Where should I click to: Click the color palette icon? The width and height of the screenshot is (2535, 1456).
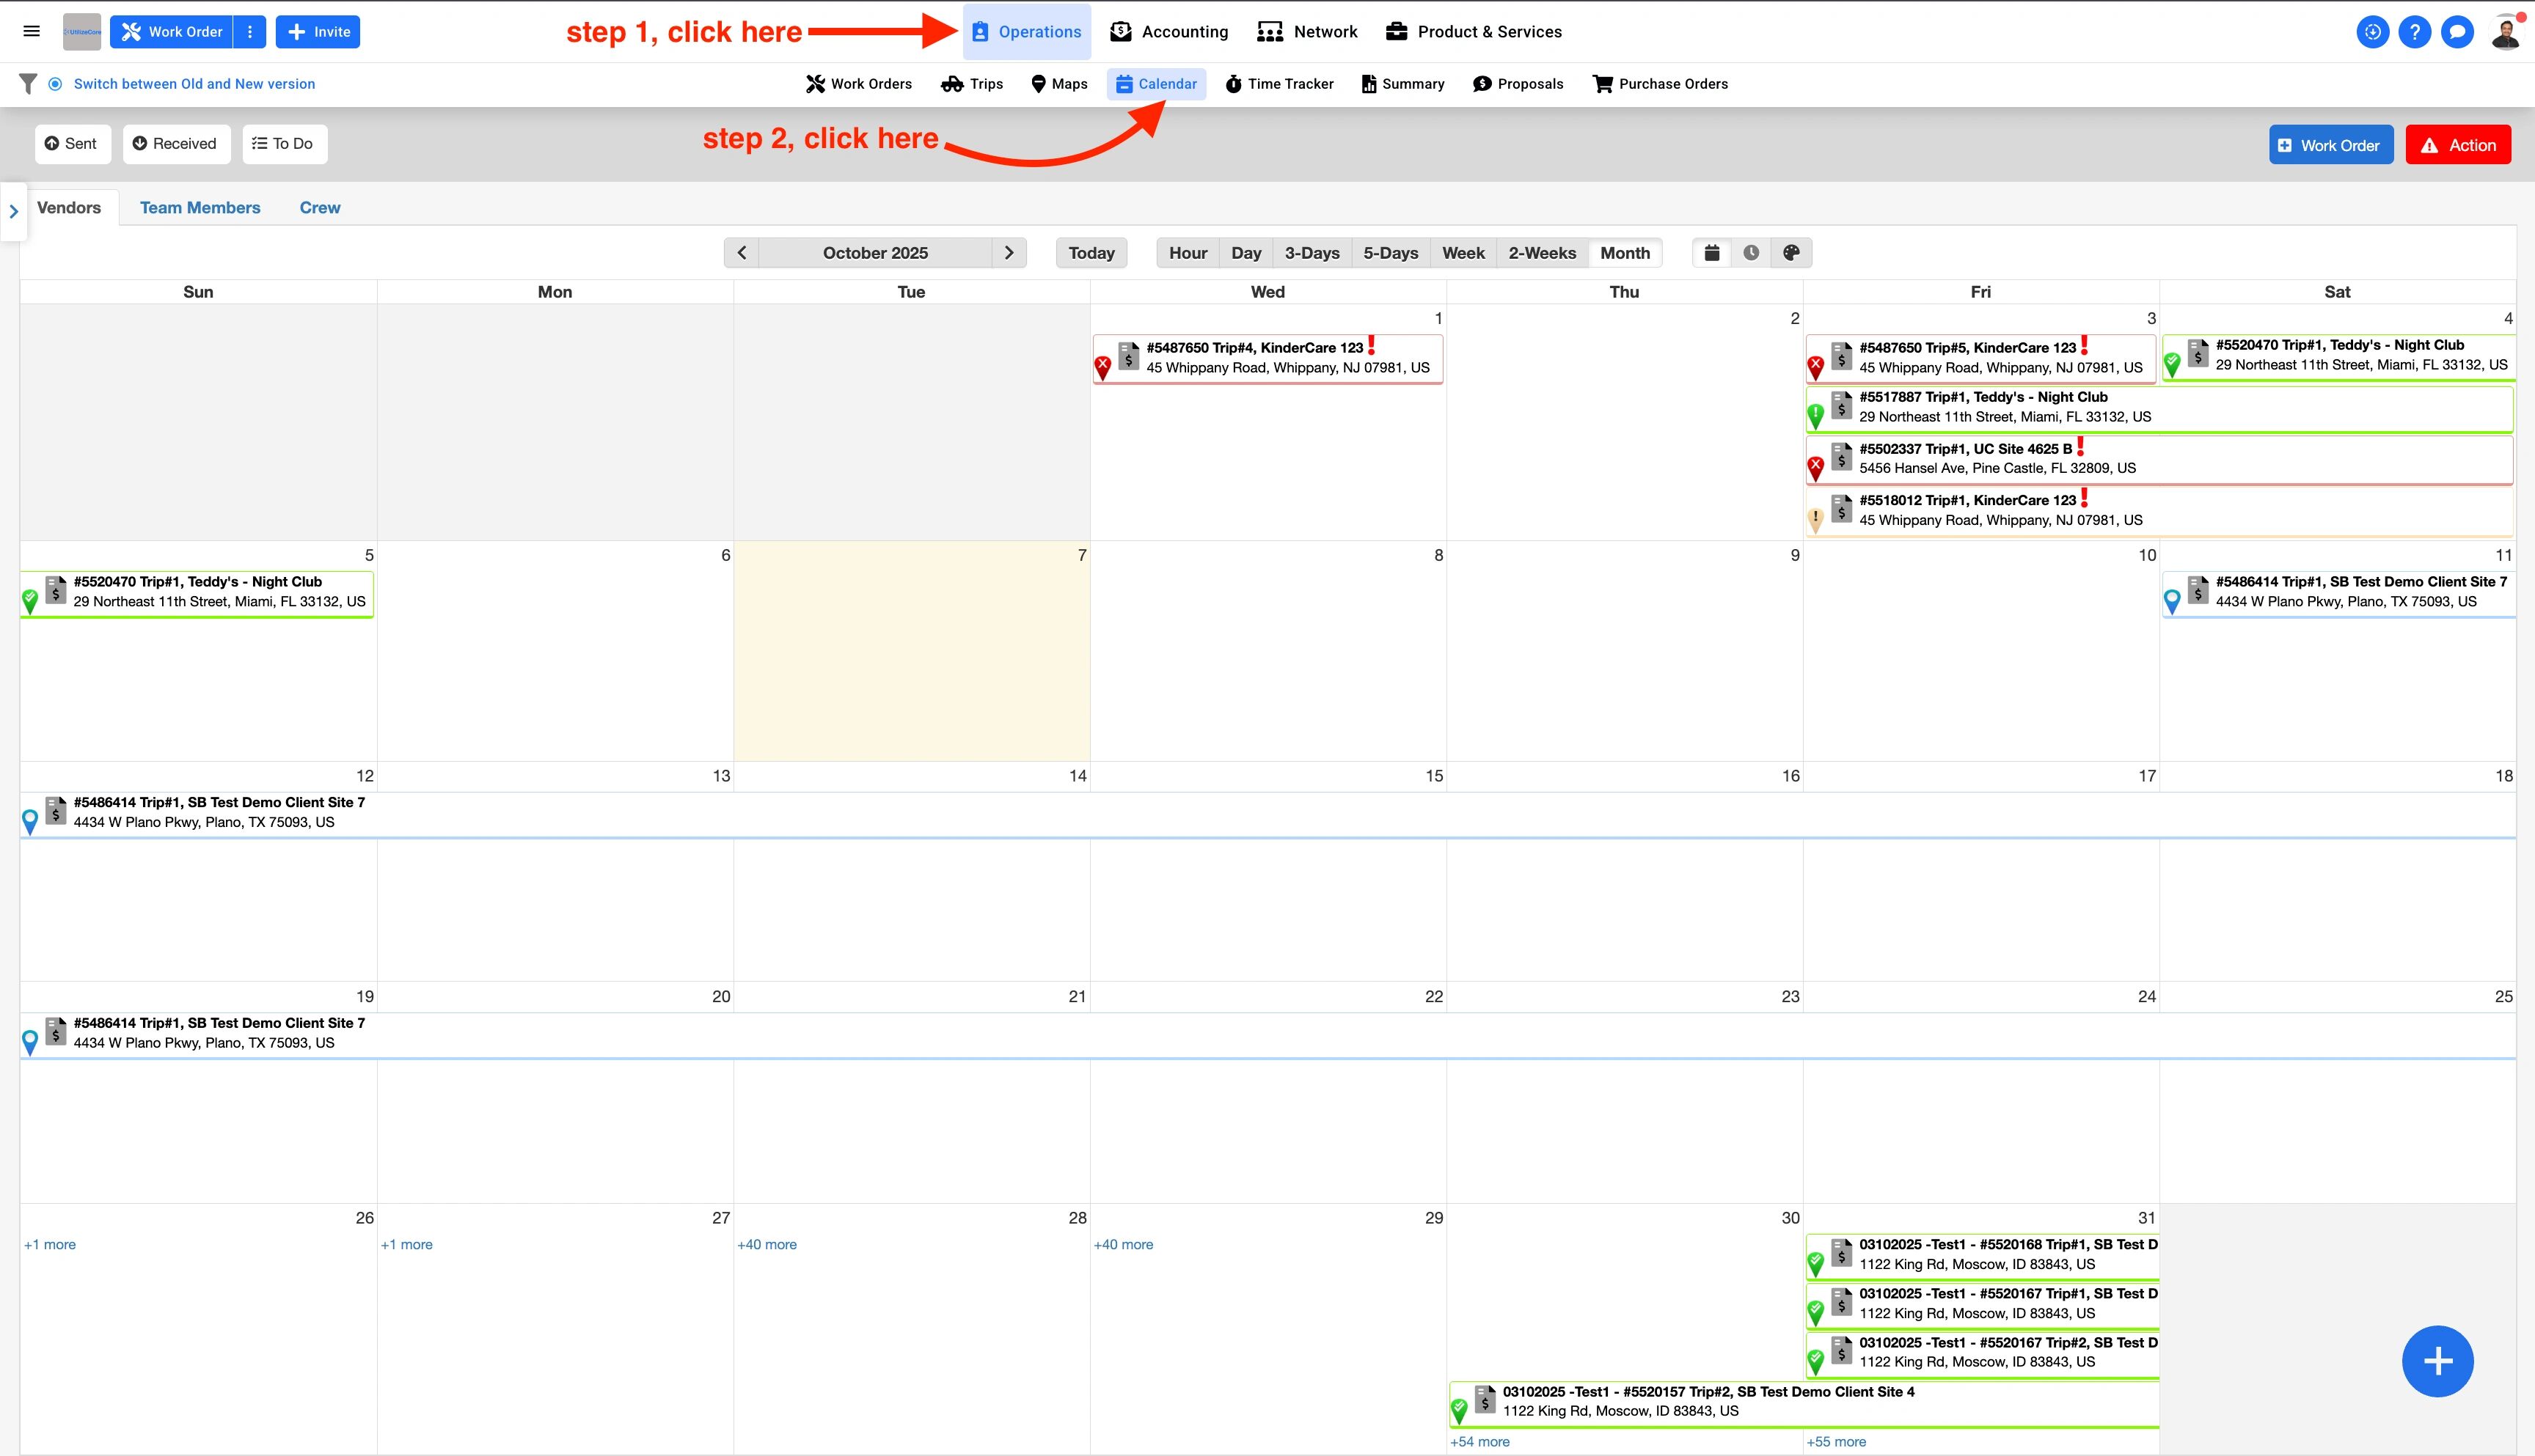click(x=1790, y=253)
